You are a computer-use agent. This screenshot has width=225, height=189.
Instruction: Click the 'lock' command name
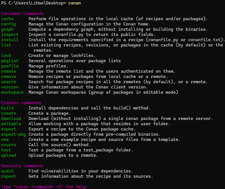(6, 56)
